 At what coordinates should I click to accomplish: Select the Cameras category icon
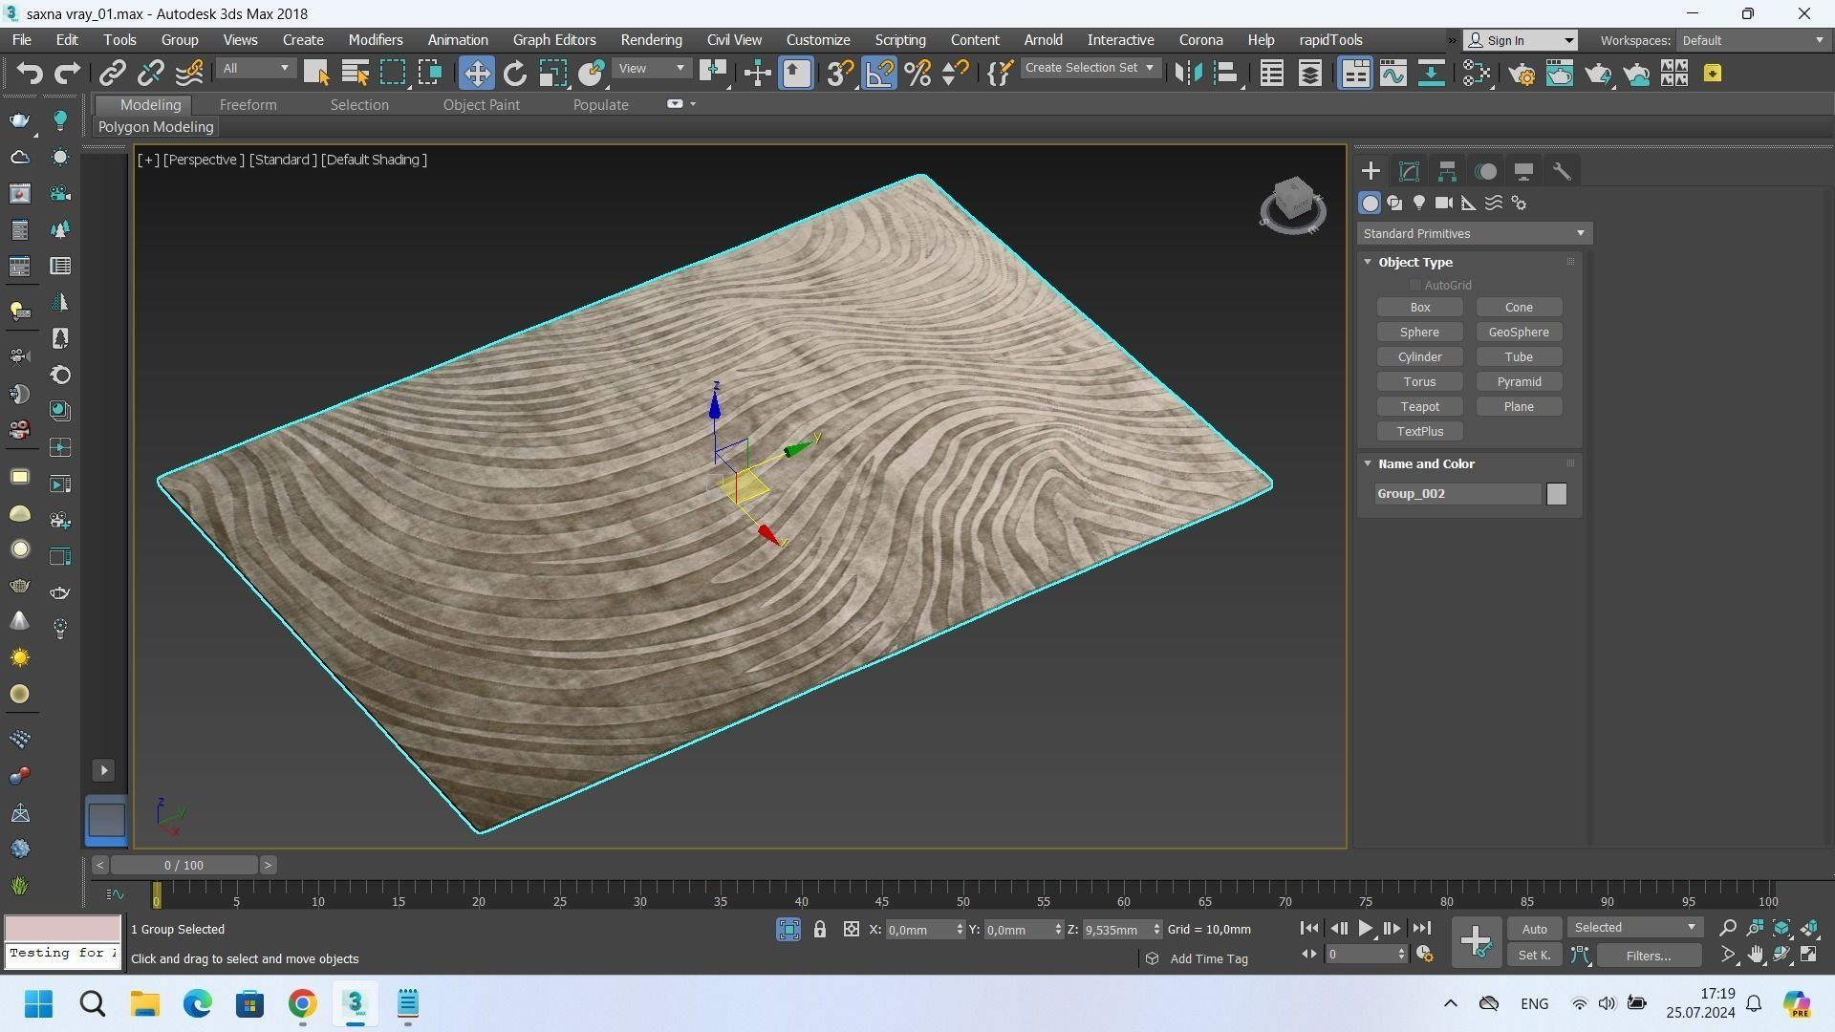tap(1444, 203)
